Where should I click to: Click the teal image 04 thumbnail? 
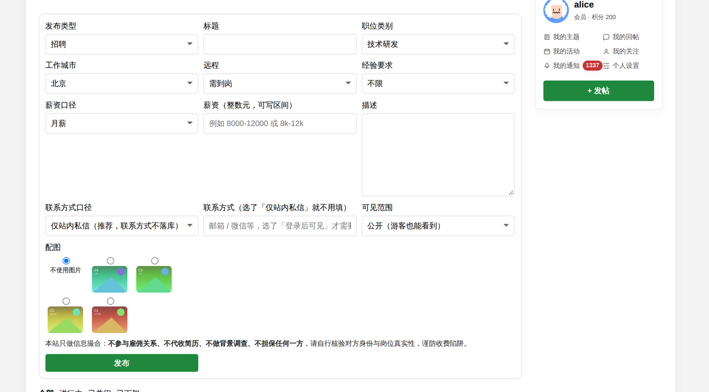pos(110,280)
